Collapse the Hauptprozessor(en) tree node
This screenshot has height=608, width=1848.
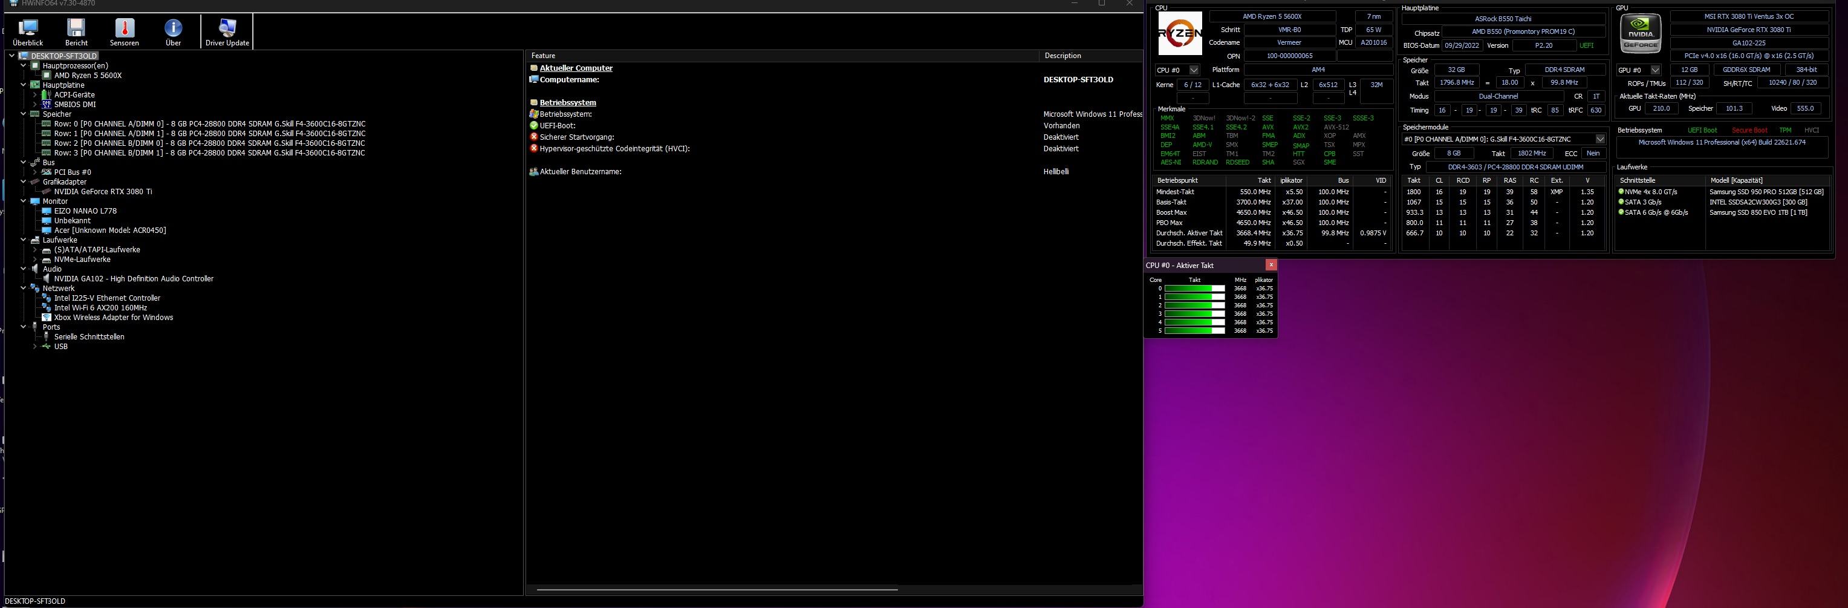point(24,65)
